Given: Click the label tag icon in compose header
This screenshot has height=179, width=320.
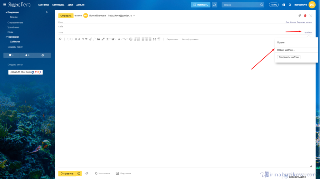Looking at the screenshot, I should [300, 16].
